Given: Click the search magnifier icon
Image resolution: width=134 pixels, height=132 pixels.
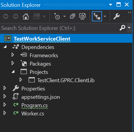Looking at the screenshot, I should pyautogui.click(x=122, y=28).
